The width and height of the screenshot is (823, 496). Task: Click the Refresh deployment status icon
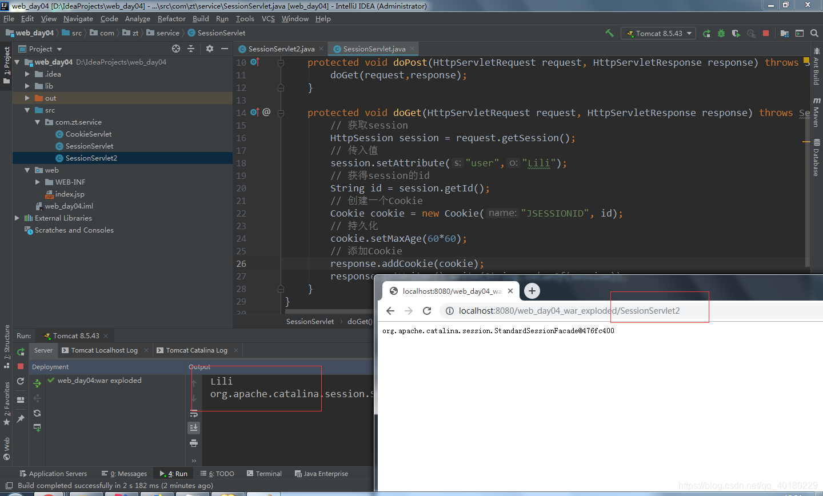click(x=37, y=413)
